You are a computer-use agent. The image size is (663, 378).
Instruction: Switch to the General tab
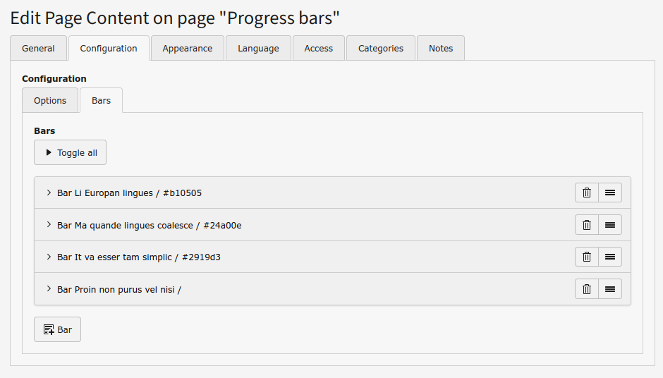coord(38,49)
